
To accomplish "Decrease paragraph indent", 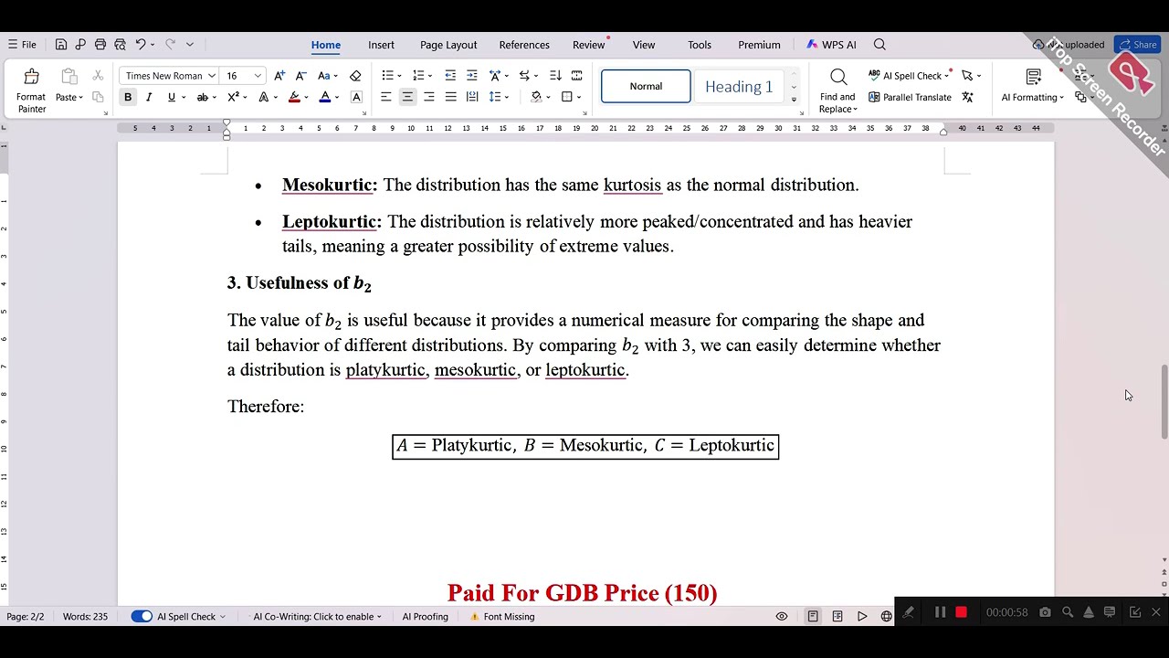I will [x=450, y=76].
